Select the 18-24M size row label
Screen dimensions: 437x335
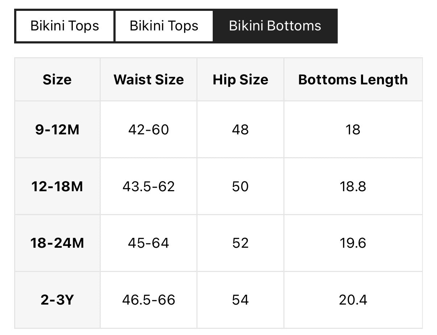(x=57, y=243)
